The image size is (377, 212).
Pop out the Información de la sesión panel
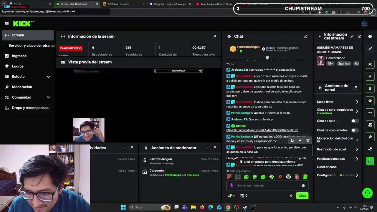click(214, 37)
